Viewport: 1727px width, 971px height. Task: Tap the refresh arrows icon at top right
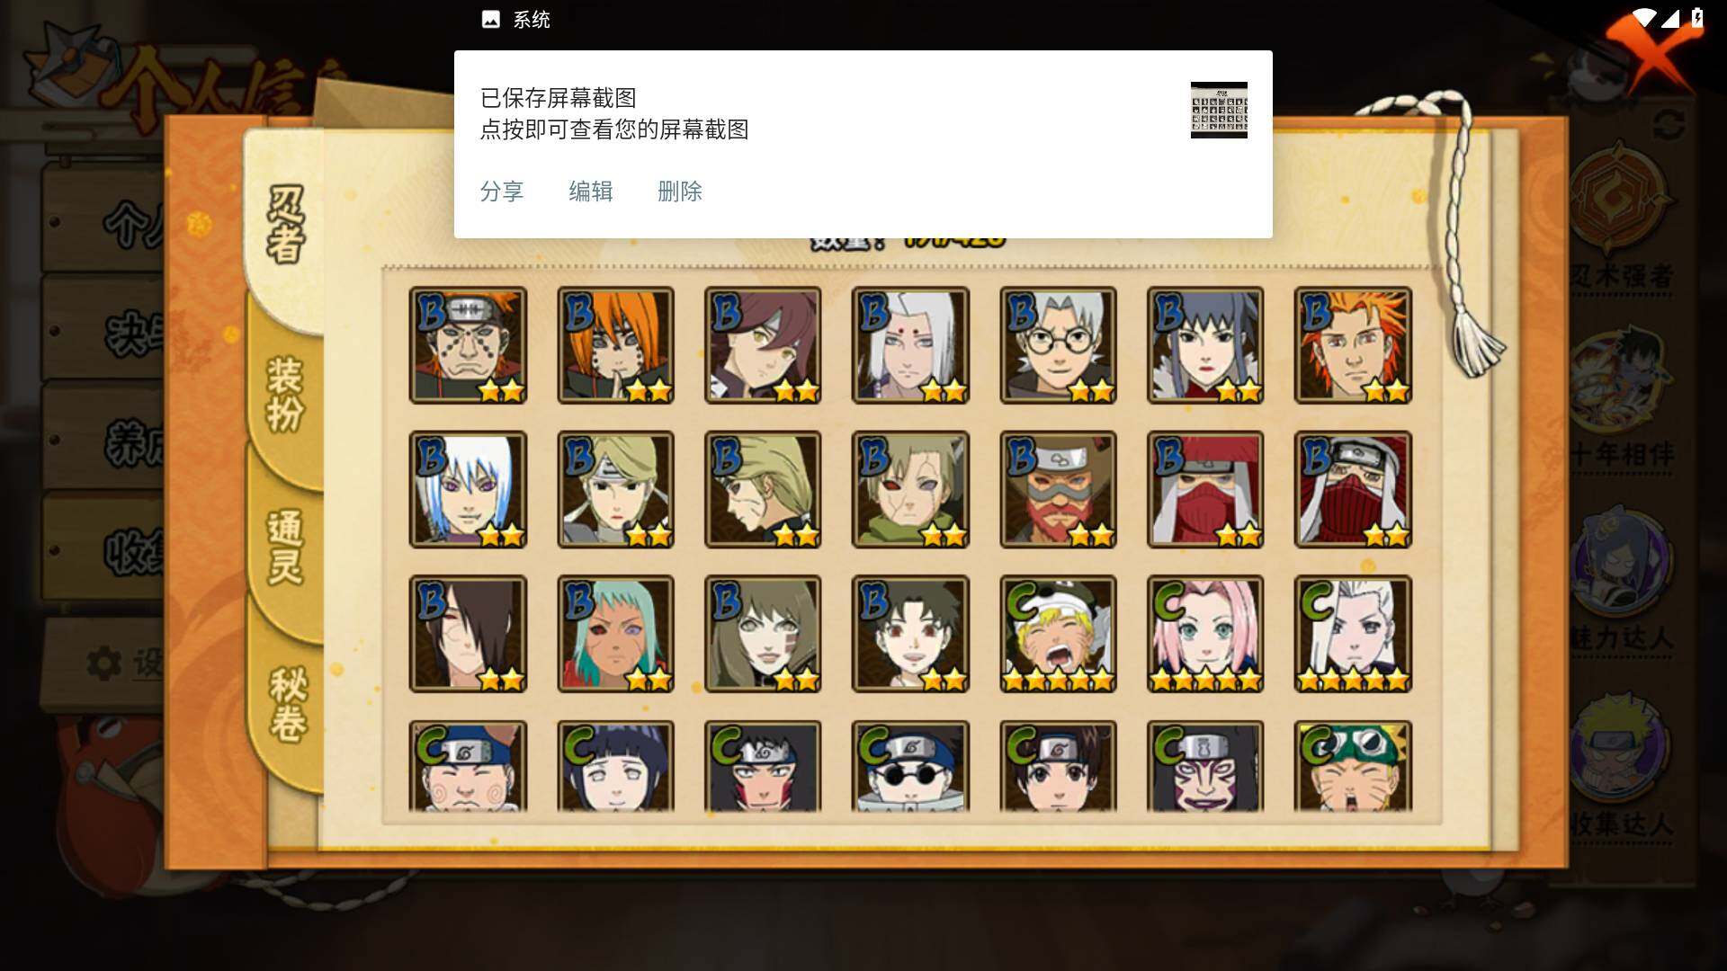(x=1669, y=124)
